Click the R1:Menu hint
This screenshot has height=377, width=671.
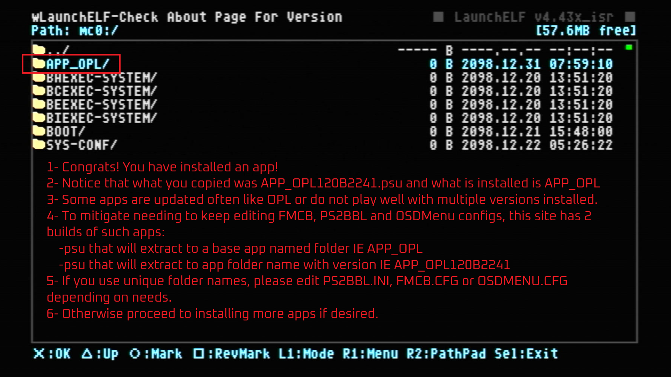[370, 354]
